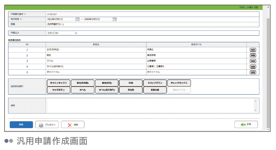Screen dimensions: 276x150
Task: Add a 日付(年月) part
Action: pyautogui.click(x=107, y=83)
